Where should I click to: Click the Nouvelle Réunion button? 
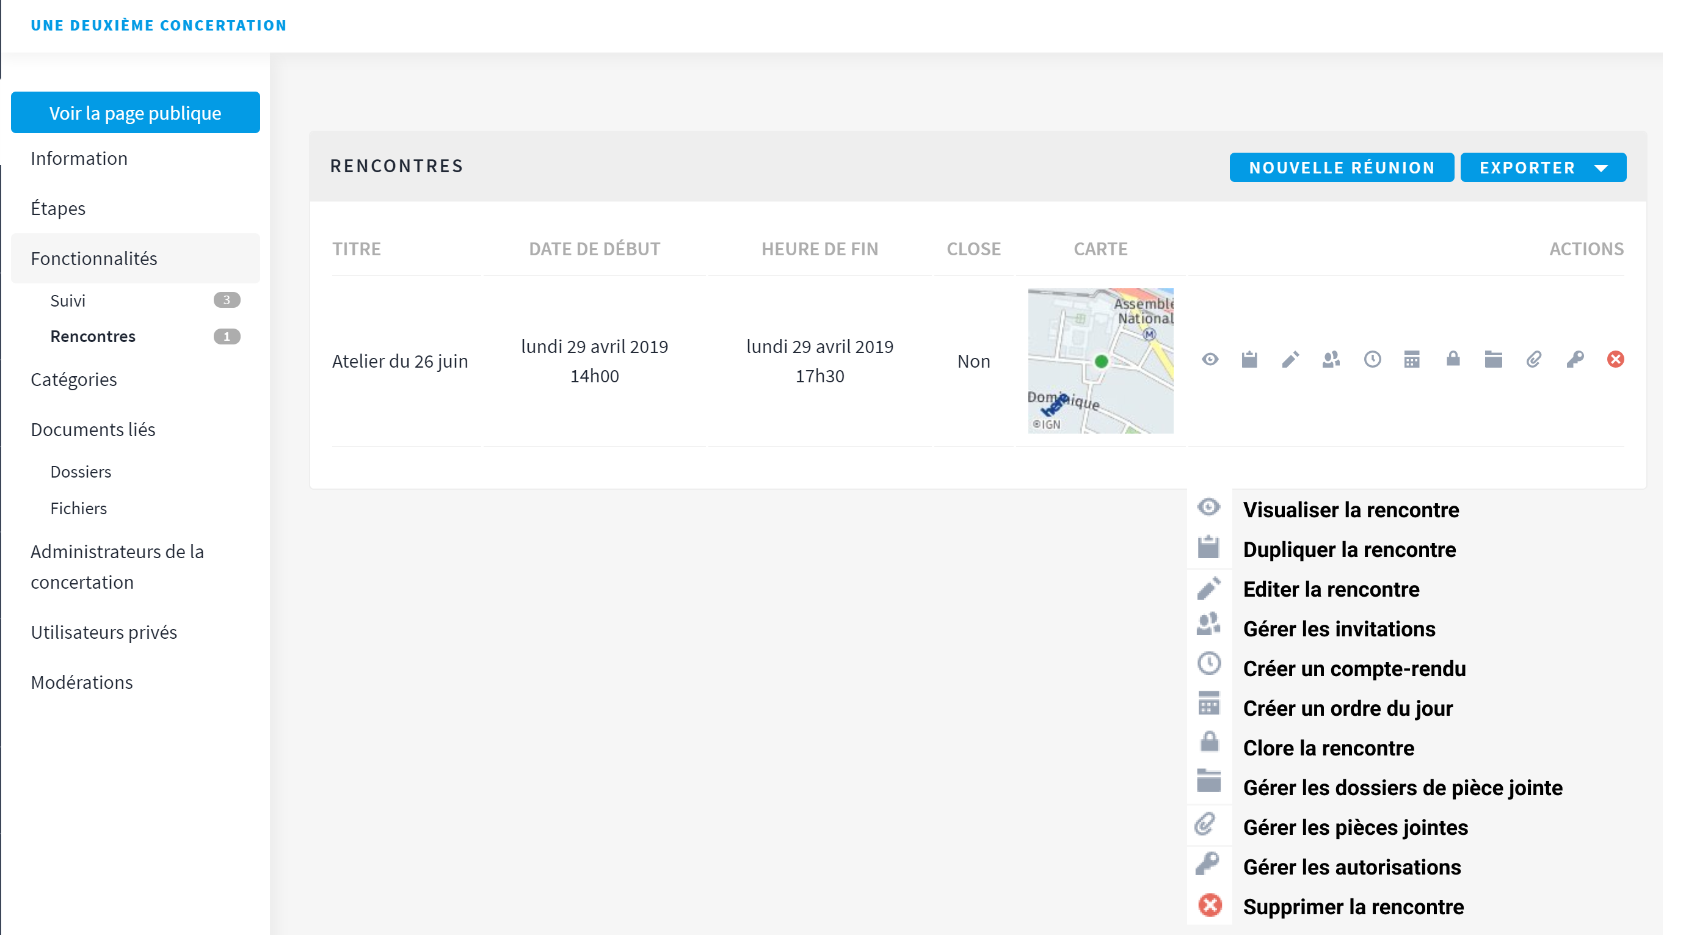pos(1341,167)
